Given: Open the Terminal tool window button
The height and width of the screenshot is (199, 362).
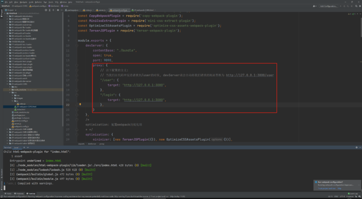Looking at the screenshot, I should (31, 194).
